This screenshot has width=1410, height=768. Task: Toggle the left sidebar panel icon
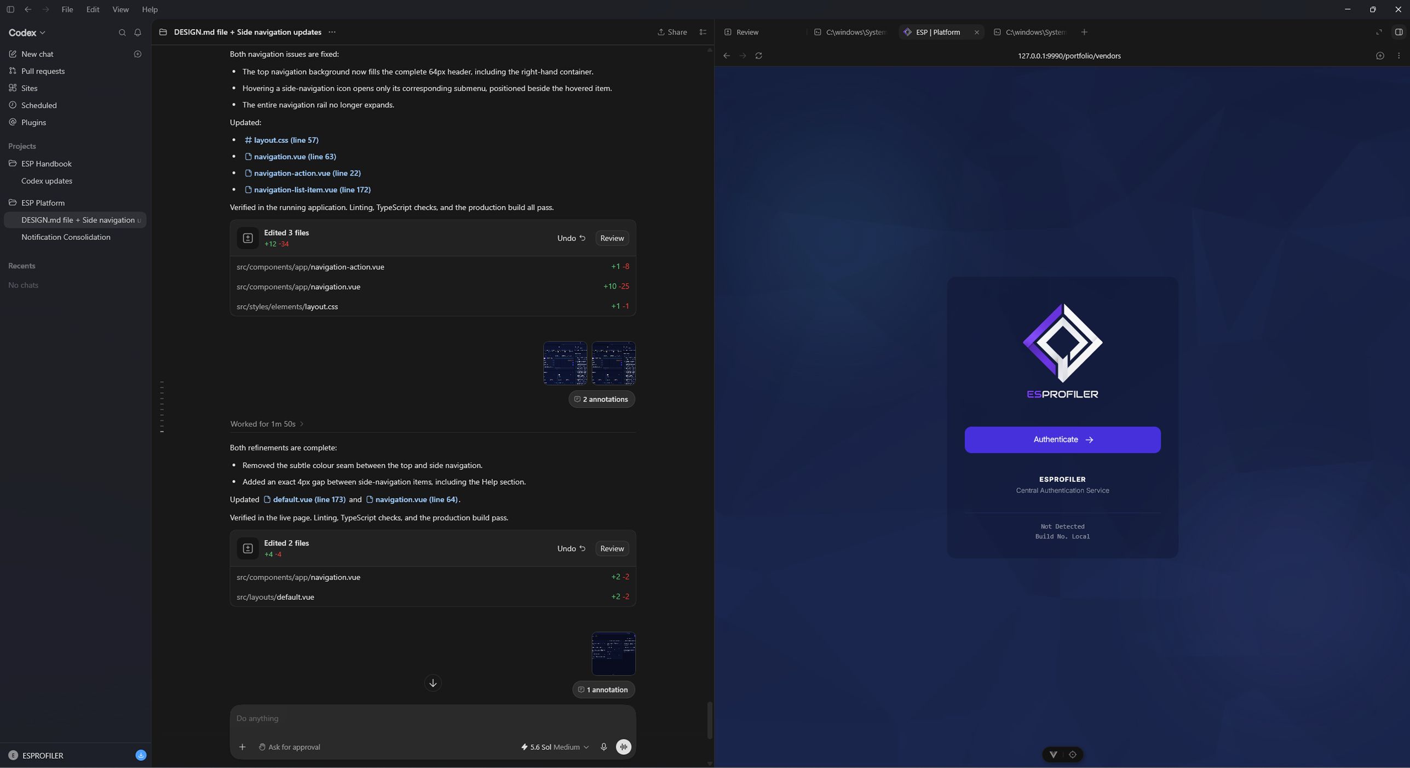click(10, 9)
